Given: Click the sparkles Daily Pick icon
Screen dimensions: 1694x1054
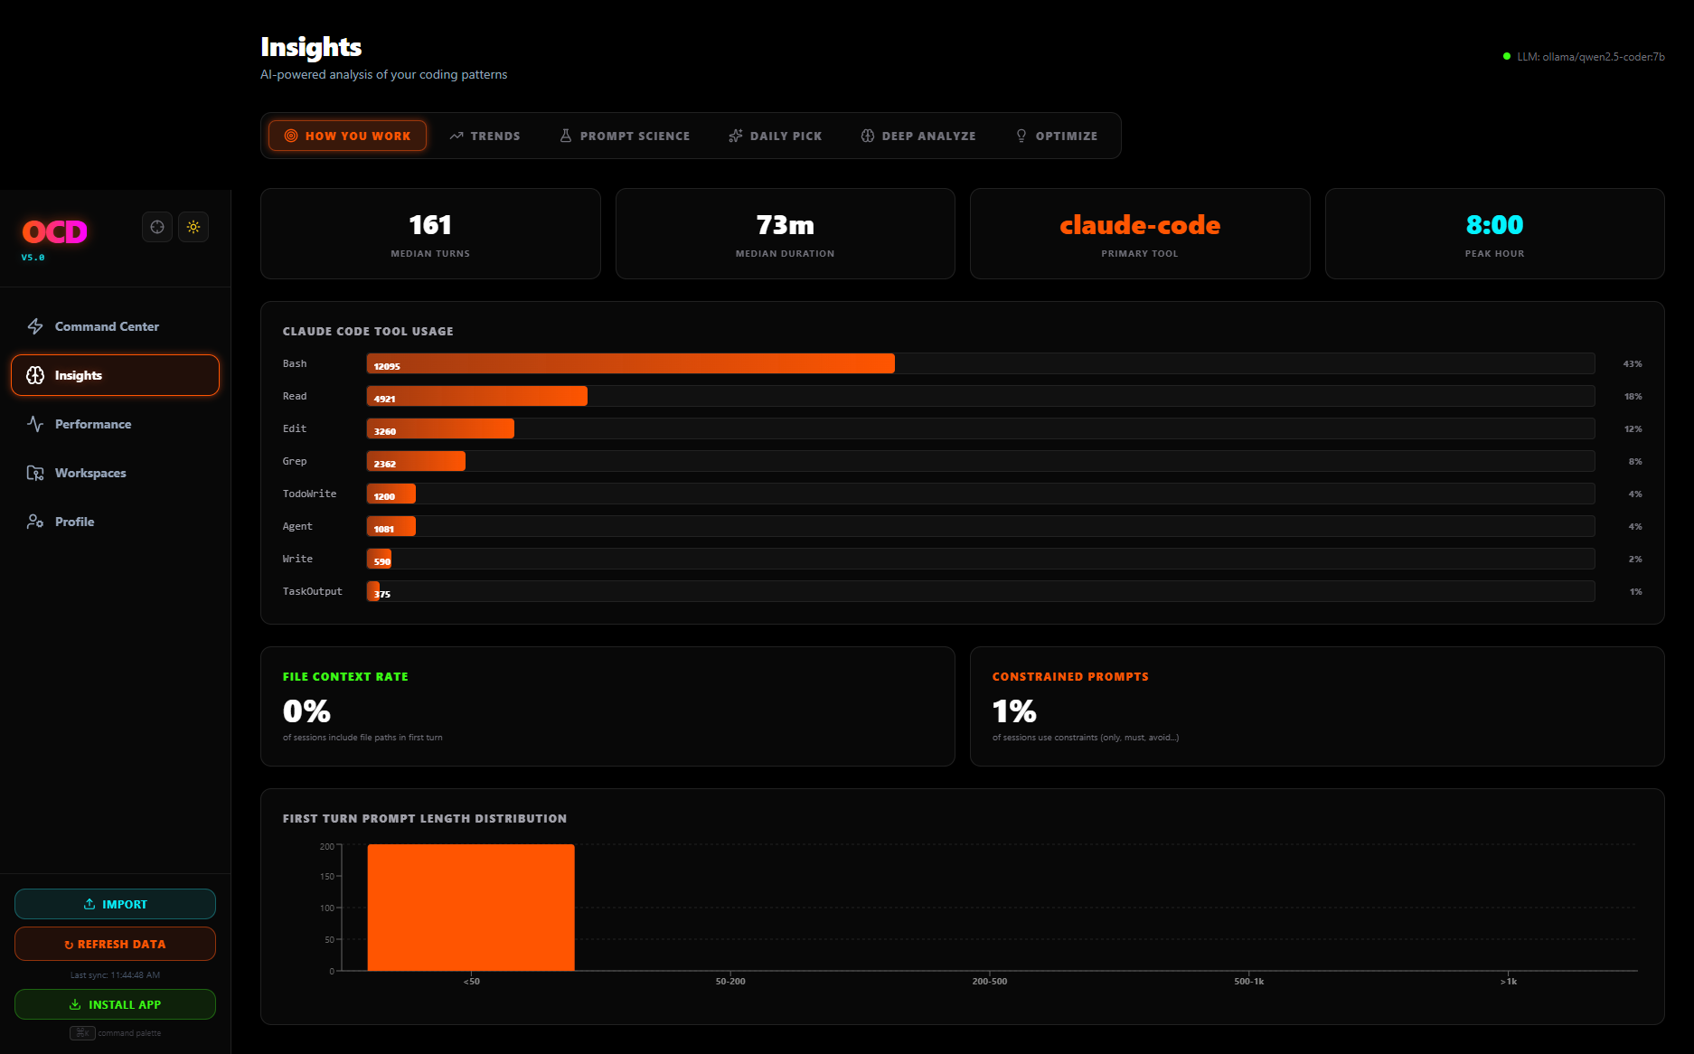Looking at the screenshot, I should 736,136.
